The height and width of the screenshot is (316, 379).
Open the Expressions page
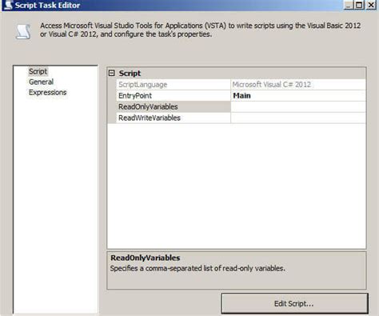48,93
